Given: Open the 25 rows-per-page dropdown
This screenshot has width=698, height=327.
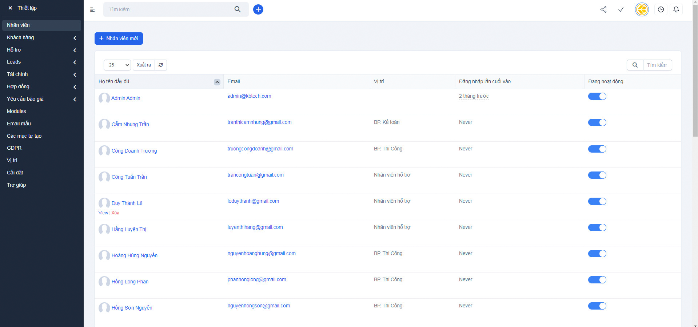Looking at the screenshot, I should [x=117, y=65].
